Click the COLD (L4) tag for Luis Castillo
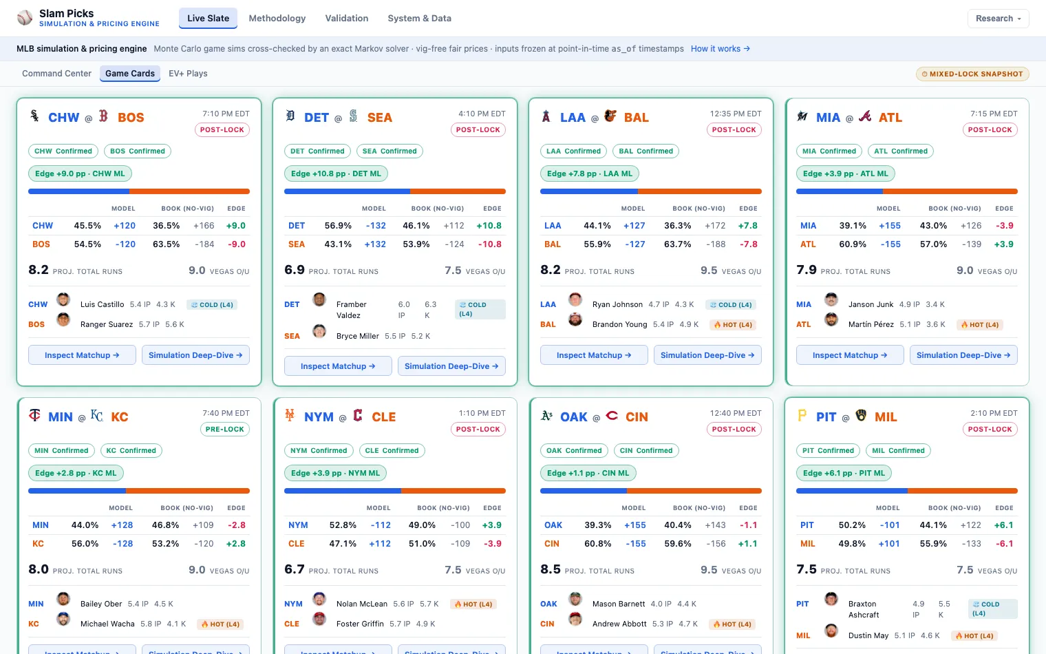This screenshot has width=1046, height=654. coord(213,304)
